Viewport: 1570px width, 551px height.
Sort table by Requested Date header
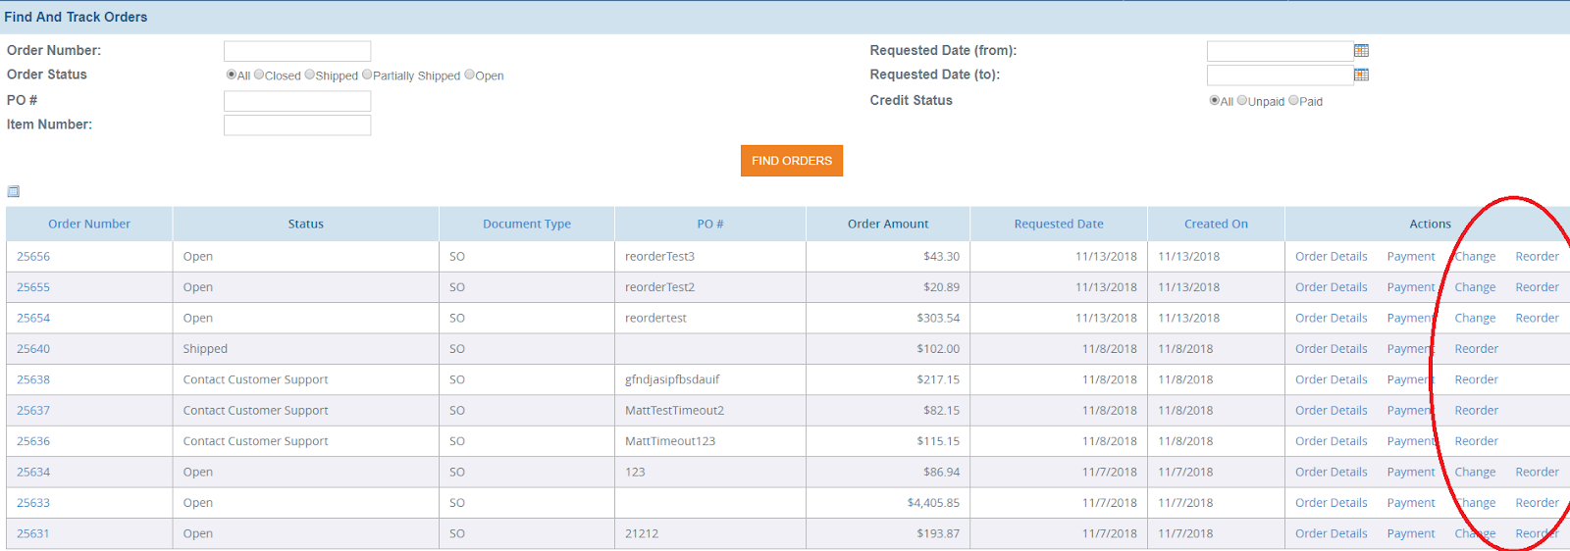(x=1059, y=224)
